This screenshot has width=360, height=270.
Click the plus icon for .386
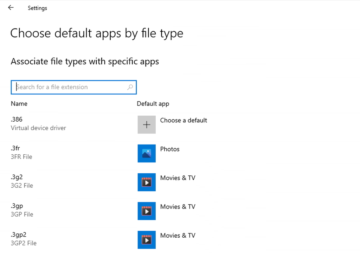147,124
